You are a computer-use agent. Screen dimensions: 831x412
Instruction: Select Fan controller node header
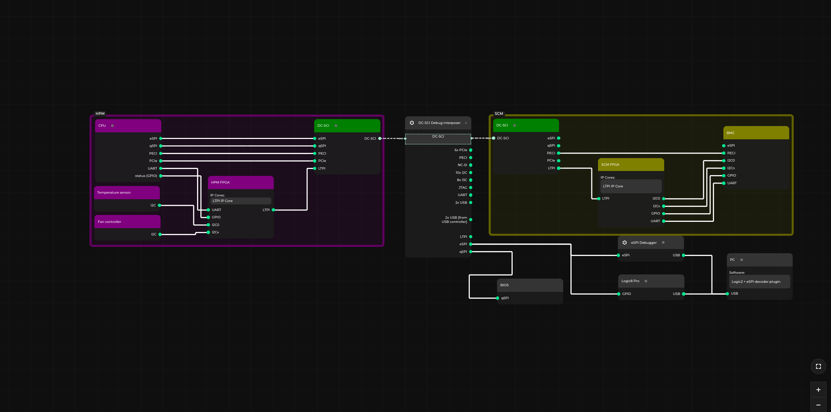pos(127,222)
